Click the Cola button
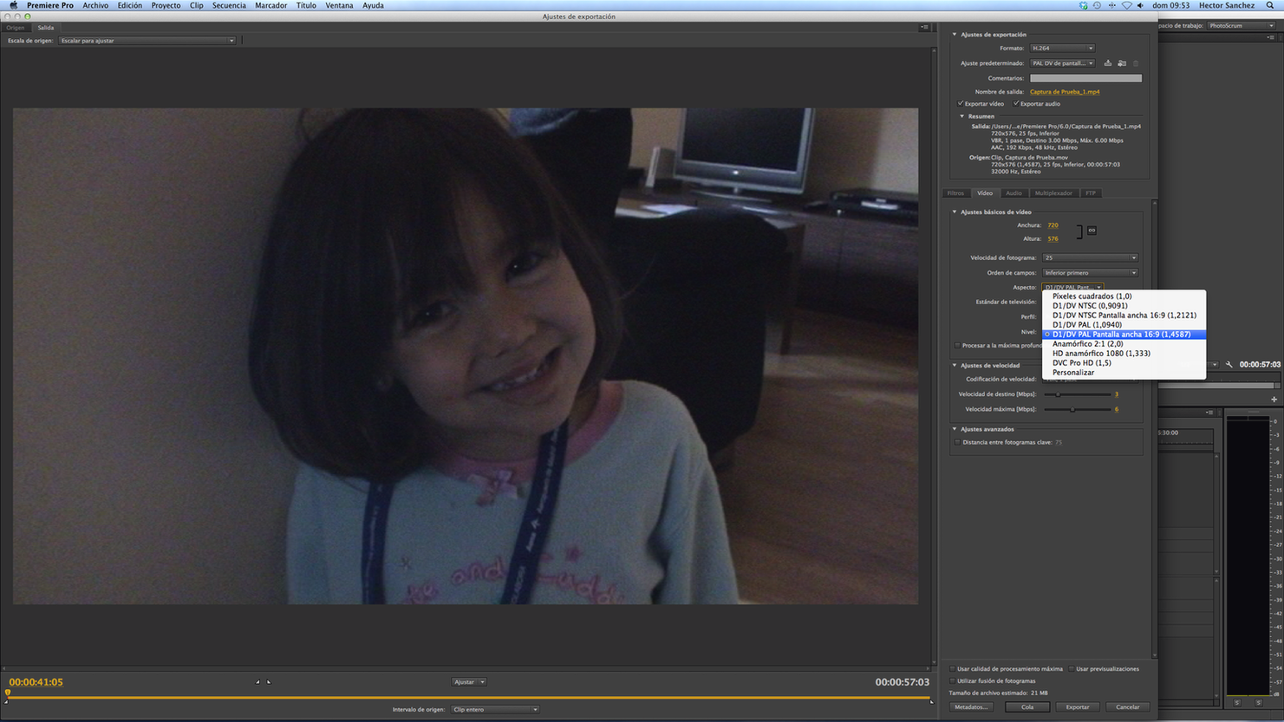Viewport: 1284px width, 722px height. click(1027, 707)
